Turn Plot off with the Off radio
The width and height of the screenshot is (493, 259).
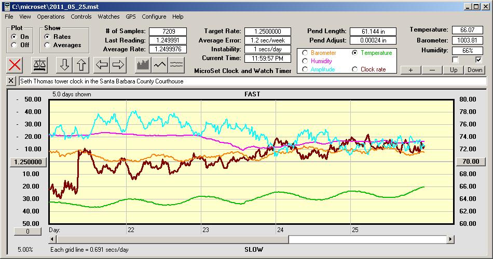click(x=13, y=45)
